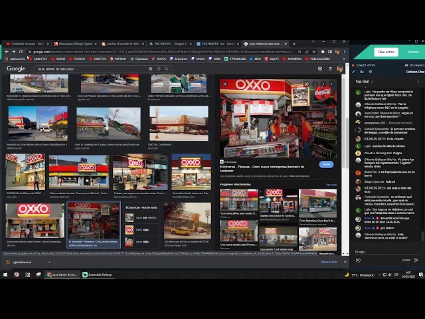Image resolution: width=425 pixels, height=319 pixels.
Task: Open the STREAMLABS bookmark
Action: [235, 59]
